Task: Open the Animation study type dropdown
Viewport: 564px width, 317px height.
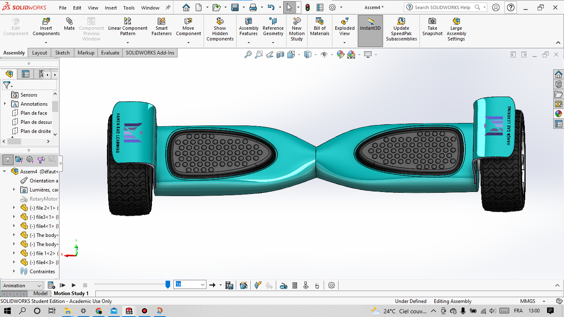Action: pyautogui.click(x=22, y=286)
